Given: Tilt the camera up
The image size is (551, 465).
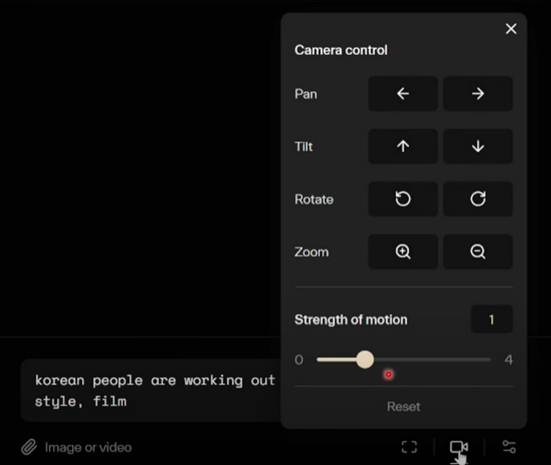Looking at the screenshot, I should pos(403,146).
